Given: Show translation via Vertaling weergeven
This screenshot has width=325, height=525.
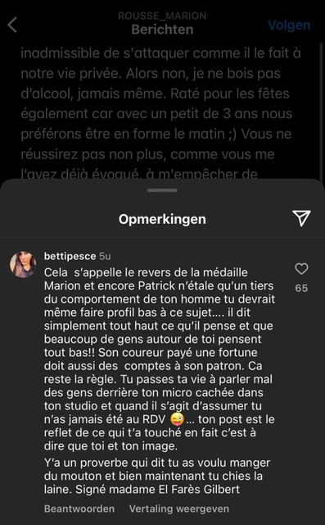Looking at the screenshot, I should [179, 509].
